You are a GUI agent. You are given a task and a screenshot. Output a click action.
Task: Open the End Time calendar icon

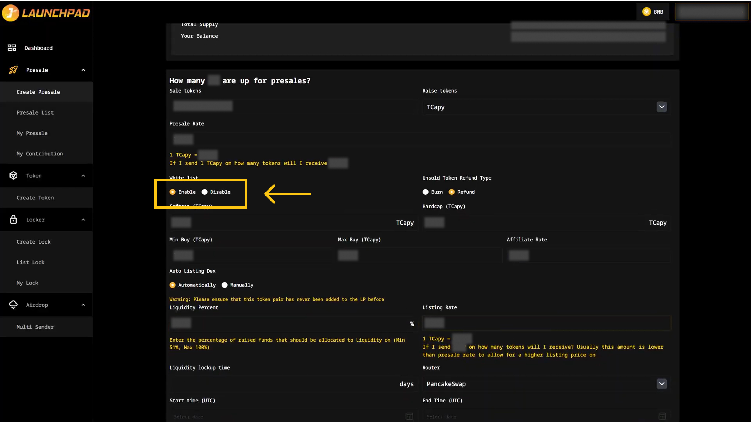click(x=662, y=416)
